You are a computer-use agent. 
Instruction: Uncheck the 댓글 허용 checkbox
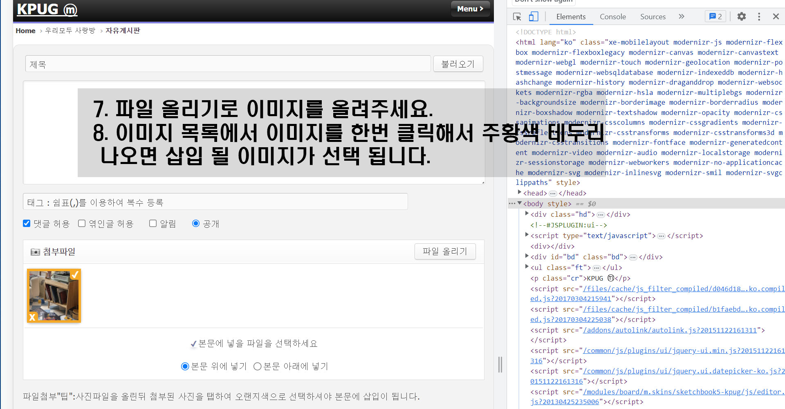pos(27,223)
